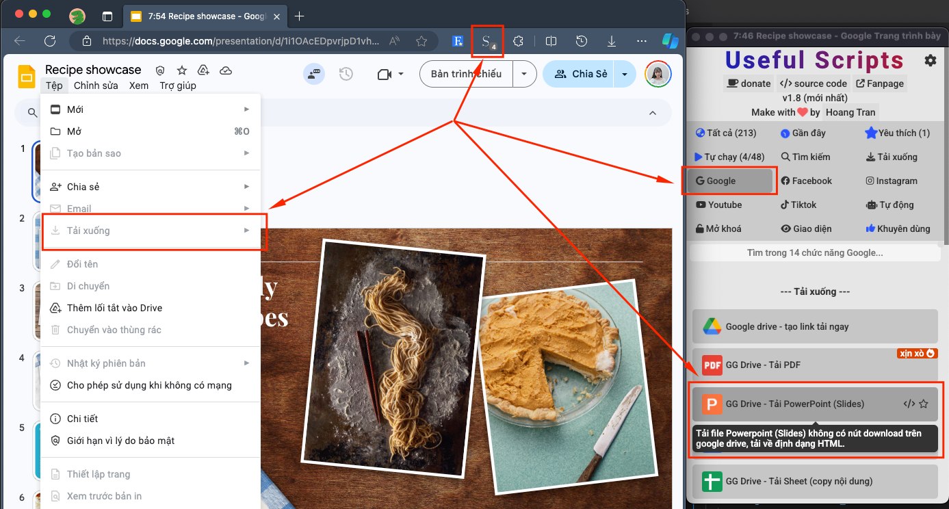
Task: Favorite the GG Drive PowerPoint script star
Action: 924,404
